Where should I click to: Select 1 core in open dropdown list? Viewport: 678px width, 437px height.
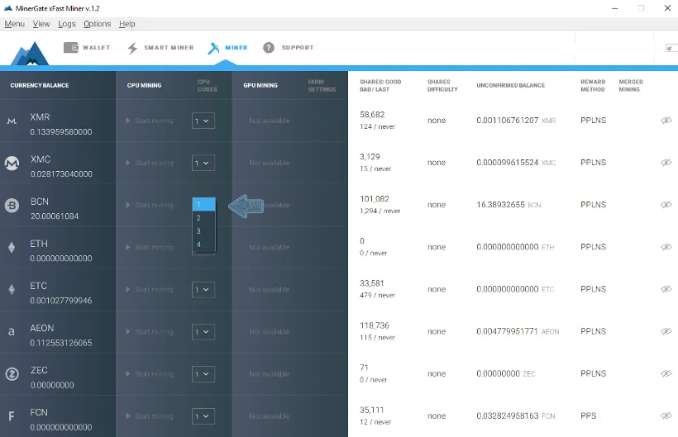(203, 204)
